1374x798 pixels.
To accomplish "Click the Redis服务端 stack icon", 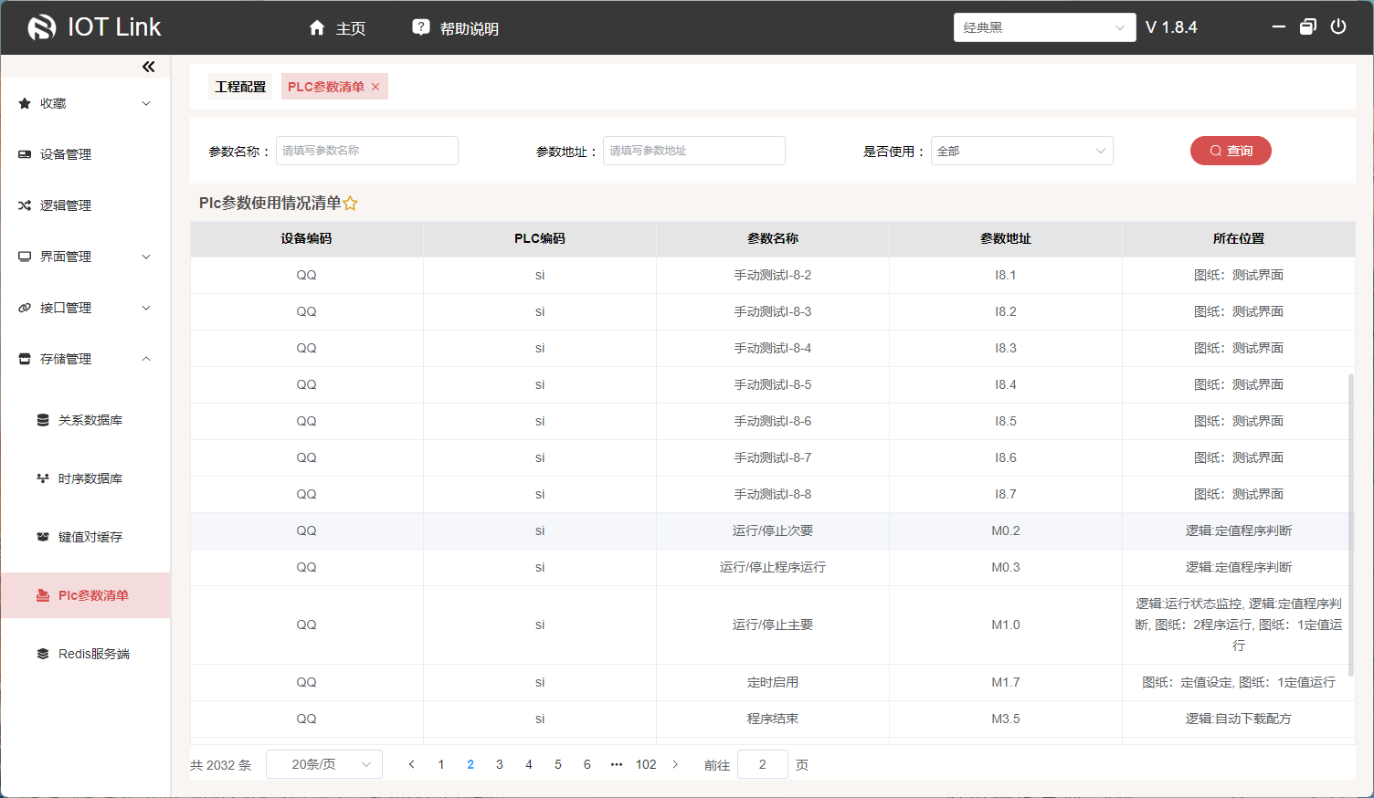I will pyautogui.click(x=43, y=654).
